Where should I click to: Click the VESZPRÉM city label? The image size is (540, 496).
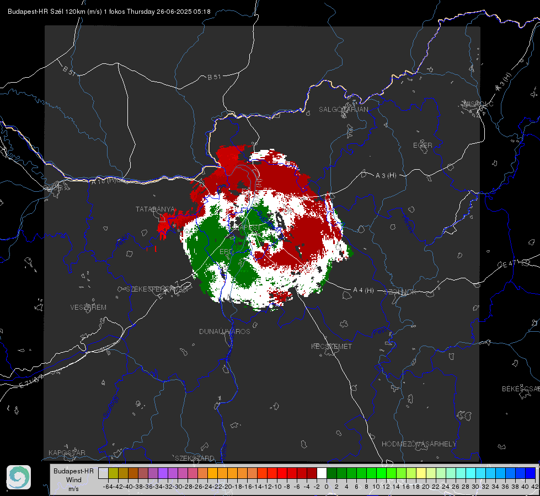(88, 307)
